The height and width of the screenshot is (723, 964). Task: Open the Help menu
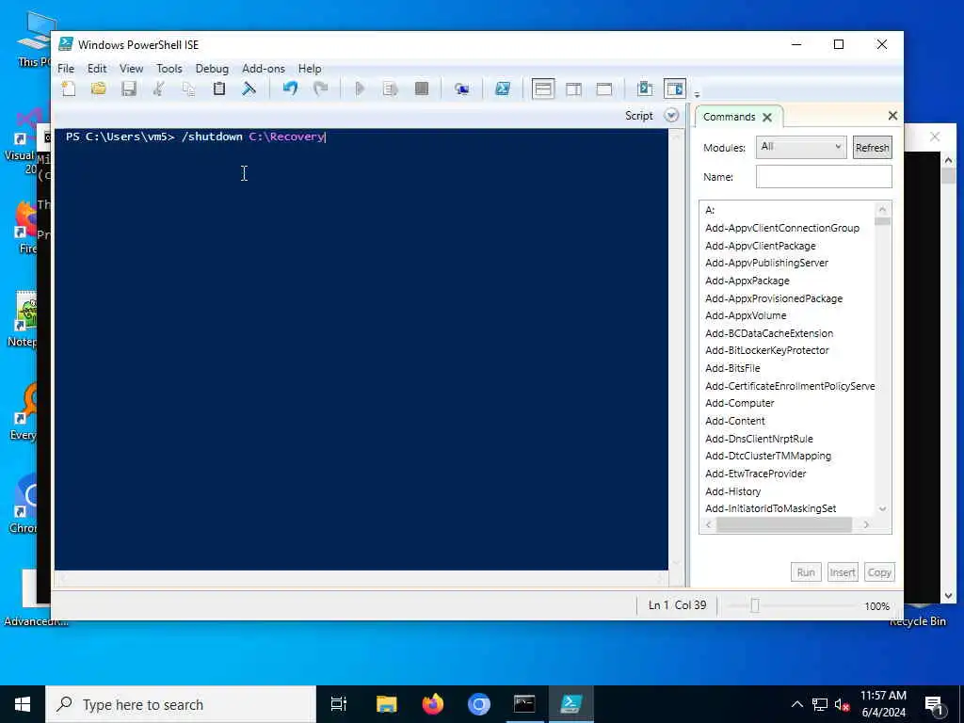[x=310, y=68]
